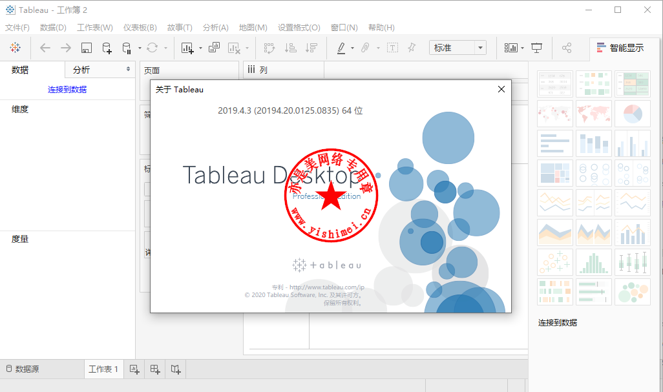Open the 分析 pane selector arrows
The image size is (663, 392).
click(128, 69)
